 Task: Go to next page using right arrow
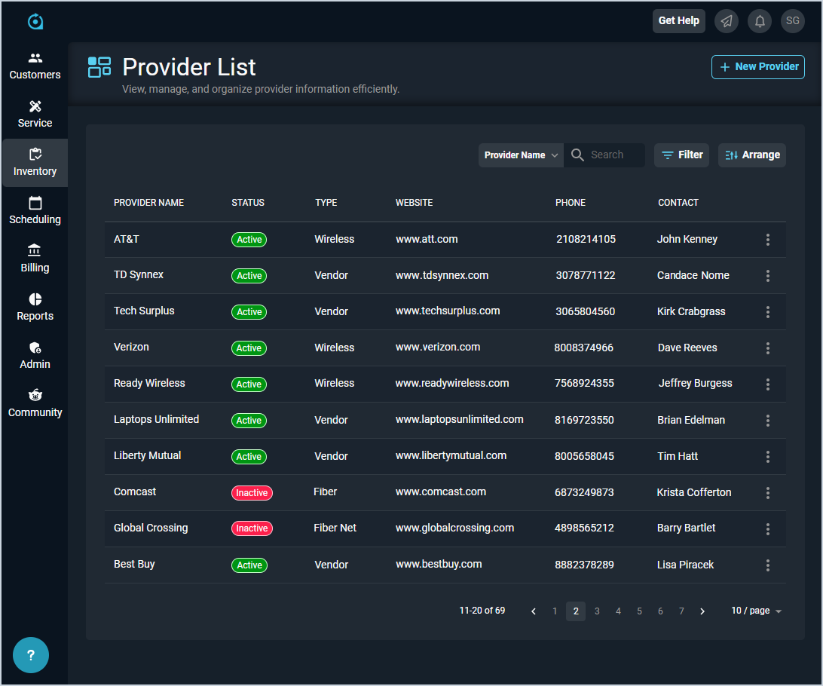click(x=702, y=611)
